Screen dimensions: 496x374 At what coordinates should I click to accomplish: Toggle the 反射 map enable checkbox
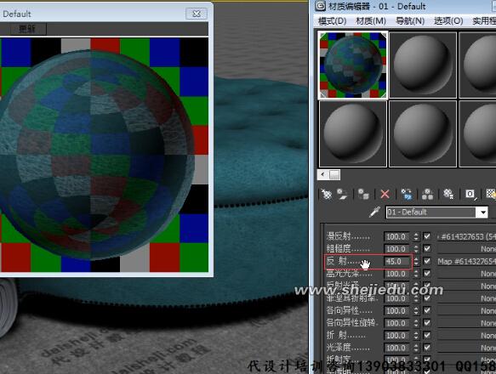coord(427,261)
